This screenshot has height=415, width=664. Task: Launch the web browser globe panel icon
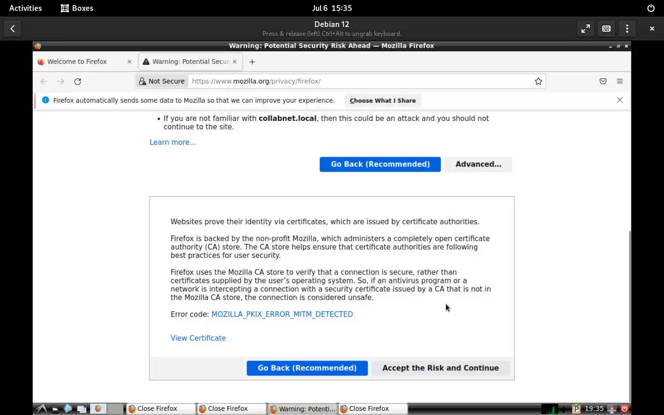coord(67,409)
